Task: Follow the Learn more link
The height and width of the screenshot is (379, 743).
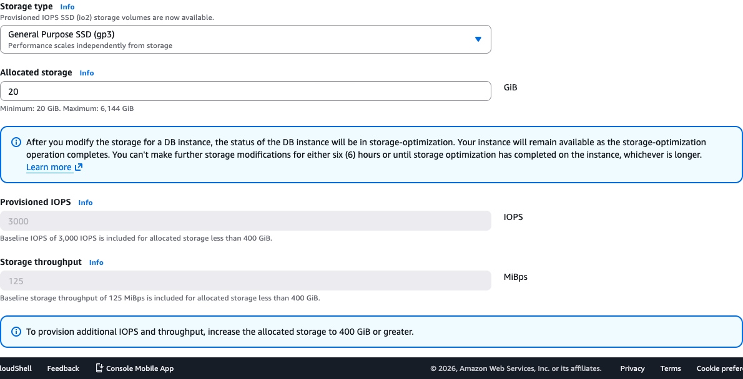Action: (49, 167)
